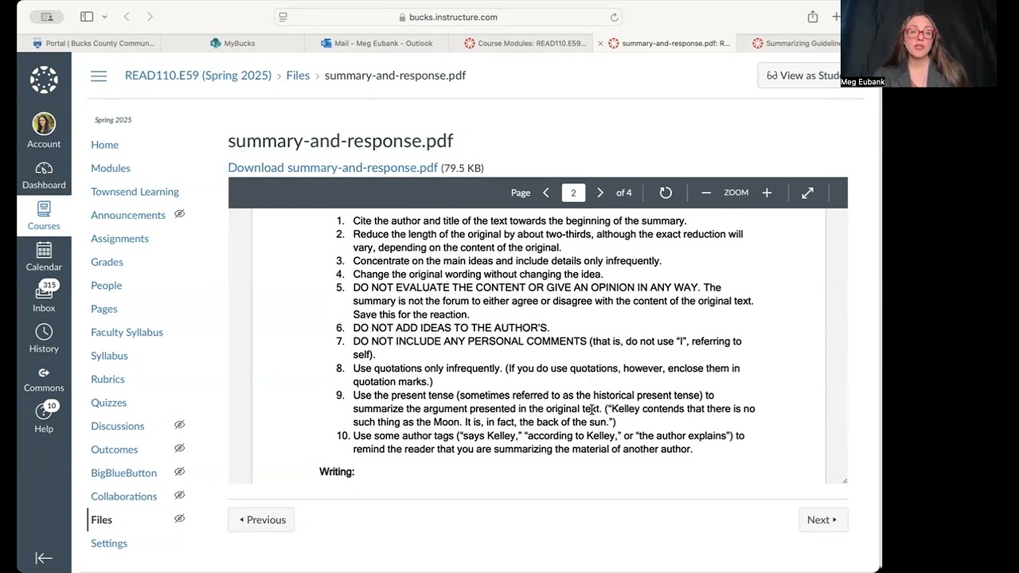
Task: Click the PDF viewer resize handle
Action: 844,480
